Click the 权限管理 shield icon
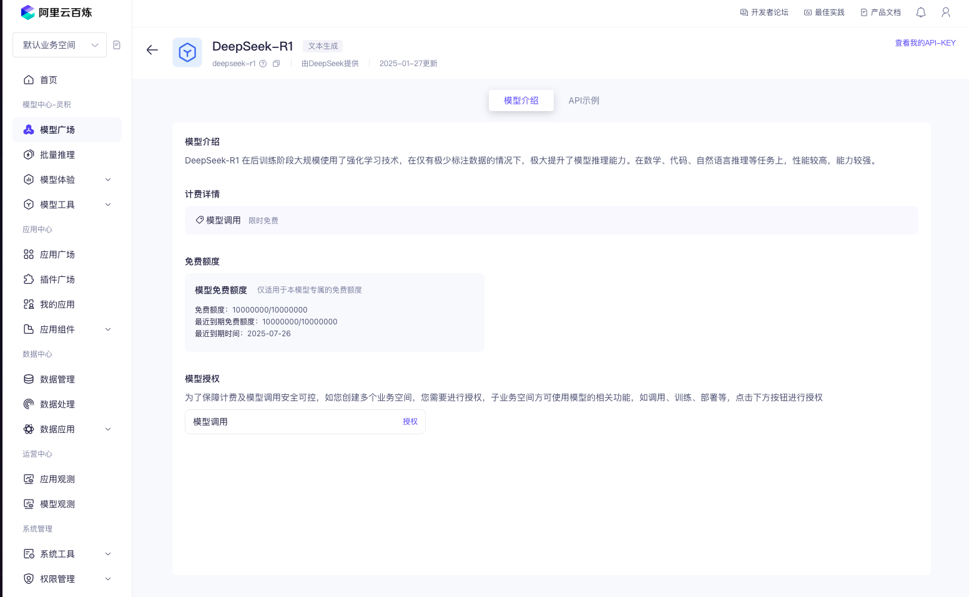This screenshot has height=597, width=969. (29, 579)
